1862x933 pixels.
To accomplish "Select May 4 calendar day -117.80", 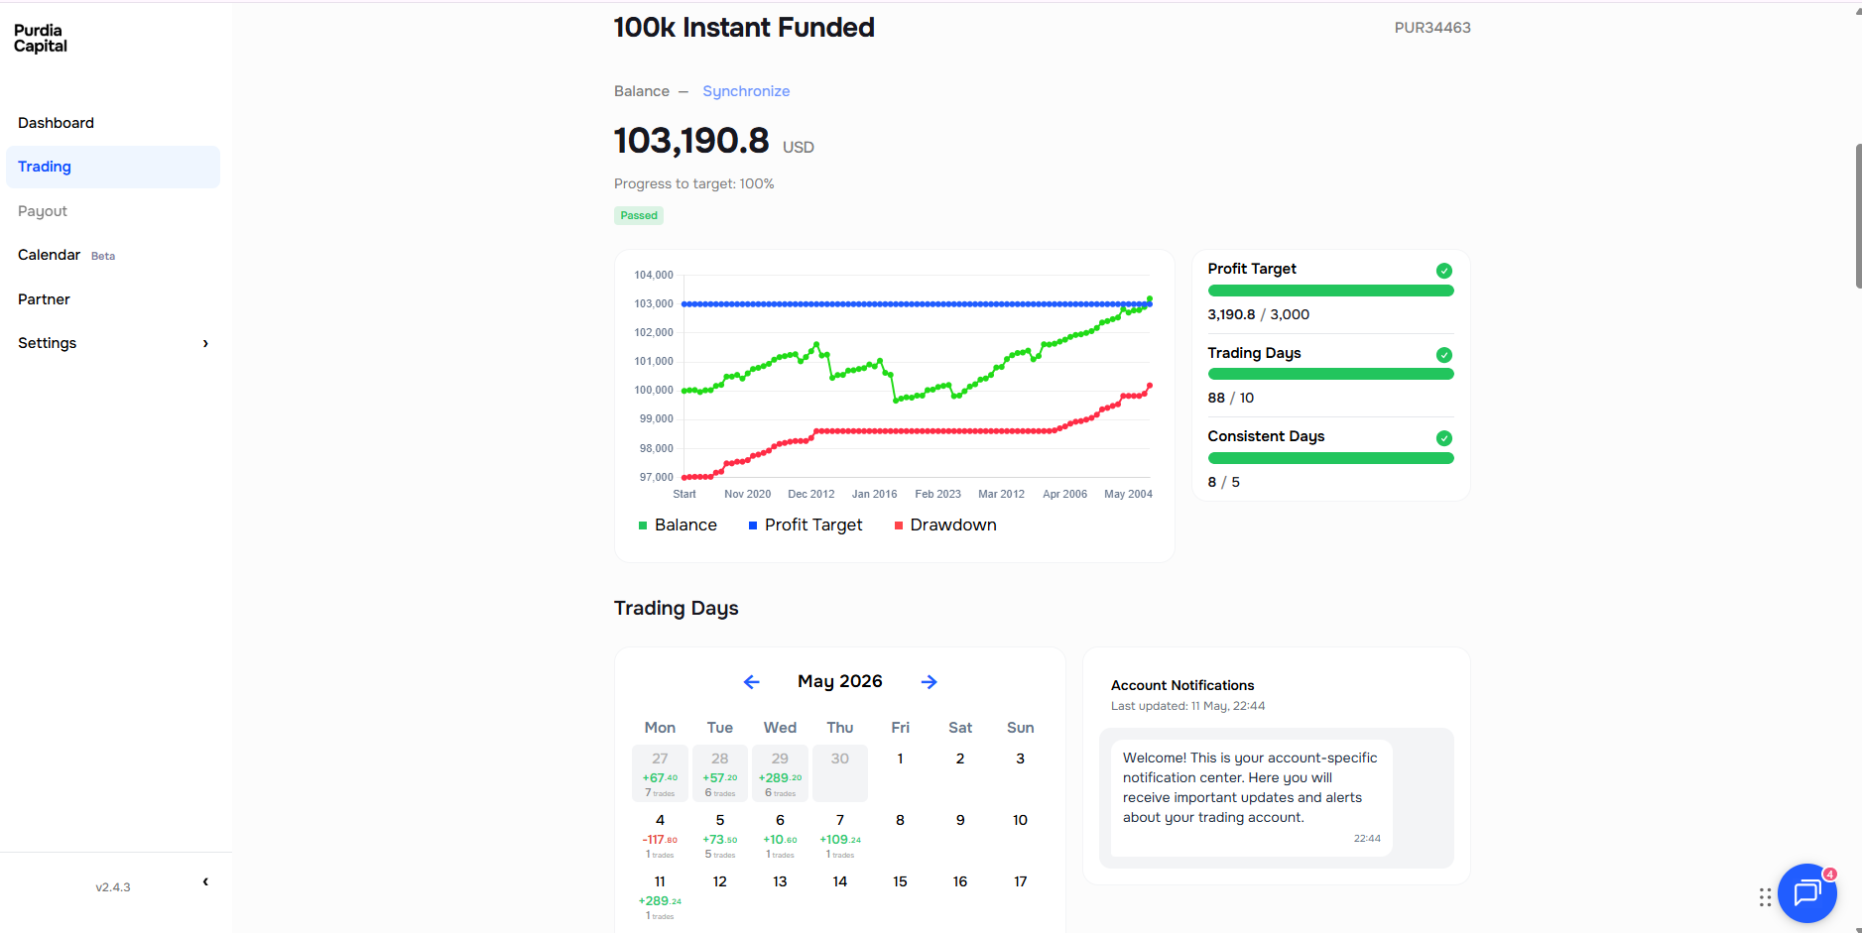I will pyautogui.click(x=660, y=835).
